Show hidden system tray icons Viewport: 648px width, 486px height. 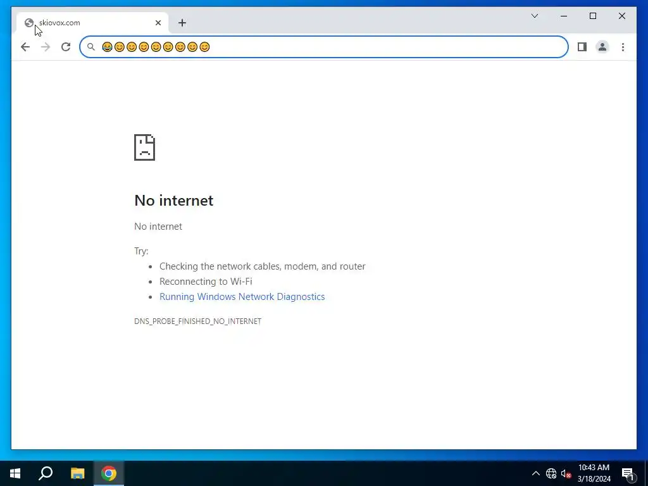point(535,473)
